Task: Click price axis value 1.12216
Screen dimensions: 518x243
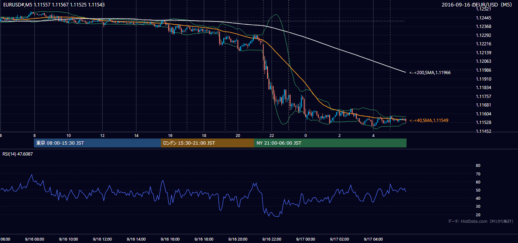Action: coord(483,44)
